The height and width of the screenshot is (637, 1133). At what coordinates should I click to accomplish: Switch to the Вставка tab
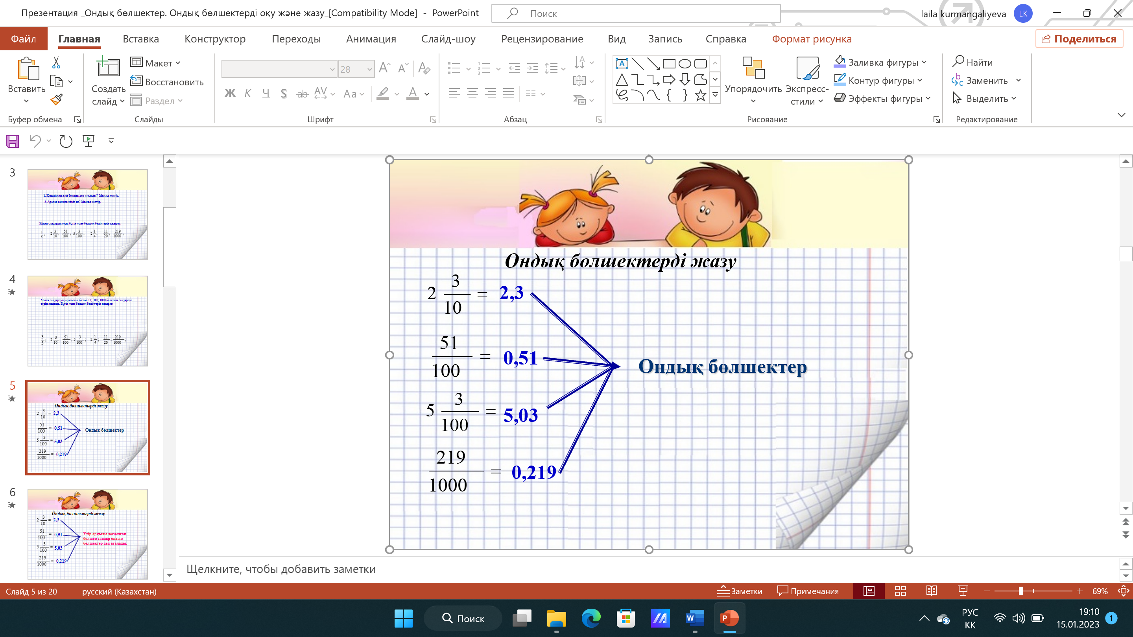pyautogui.click(x=141, y=39)
